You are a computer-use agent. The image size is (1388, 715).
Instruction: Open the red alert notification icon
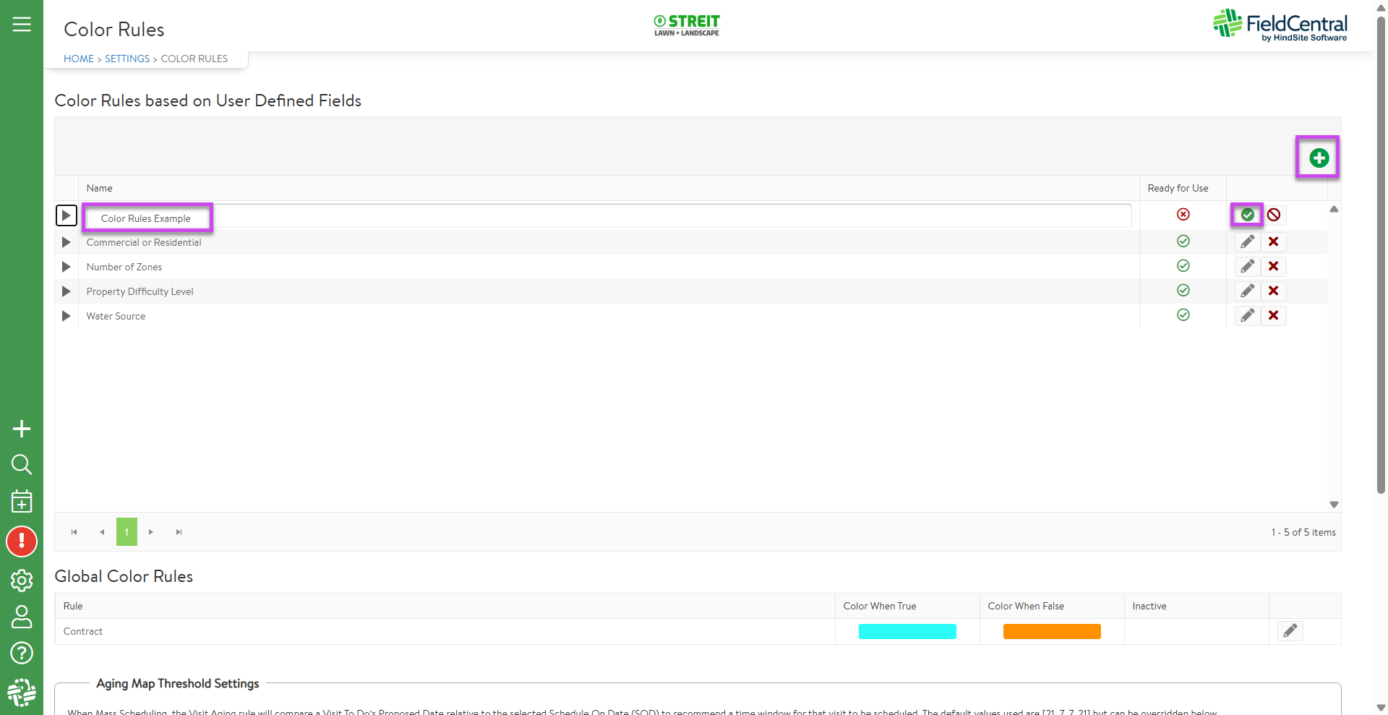coord(22,541)
